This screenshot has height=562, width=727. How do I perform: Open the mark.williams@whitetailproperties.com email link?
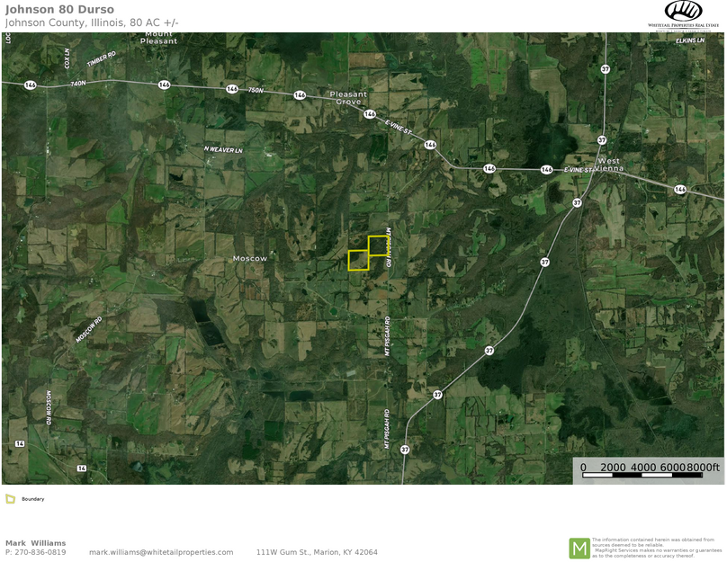point(161,552)
